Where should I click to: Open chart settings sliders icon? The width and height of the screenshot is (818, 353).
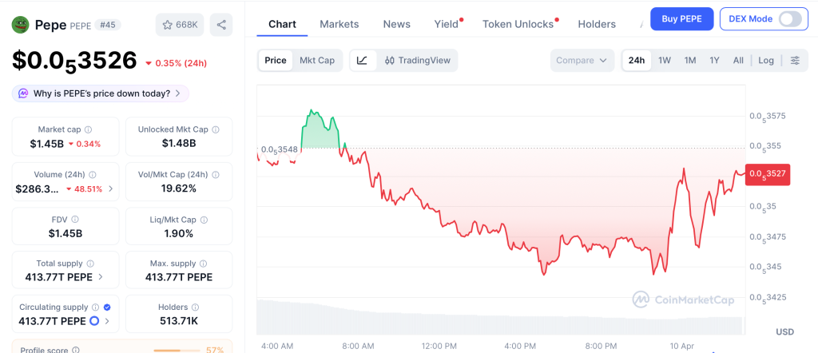pyautogui.click(x=795, y=60)
